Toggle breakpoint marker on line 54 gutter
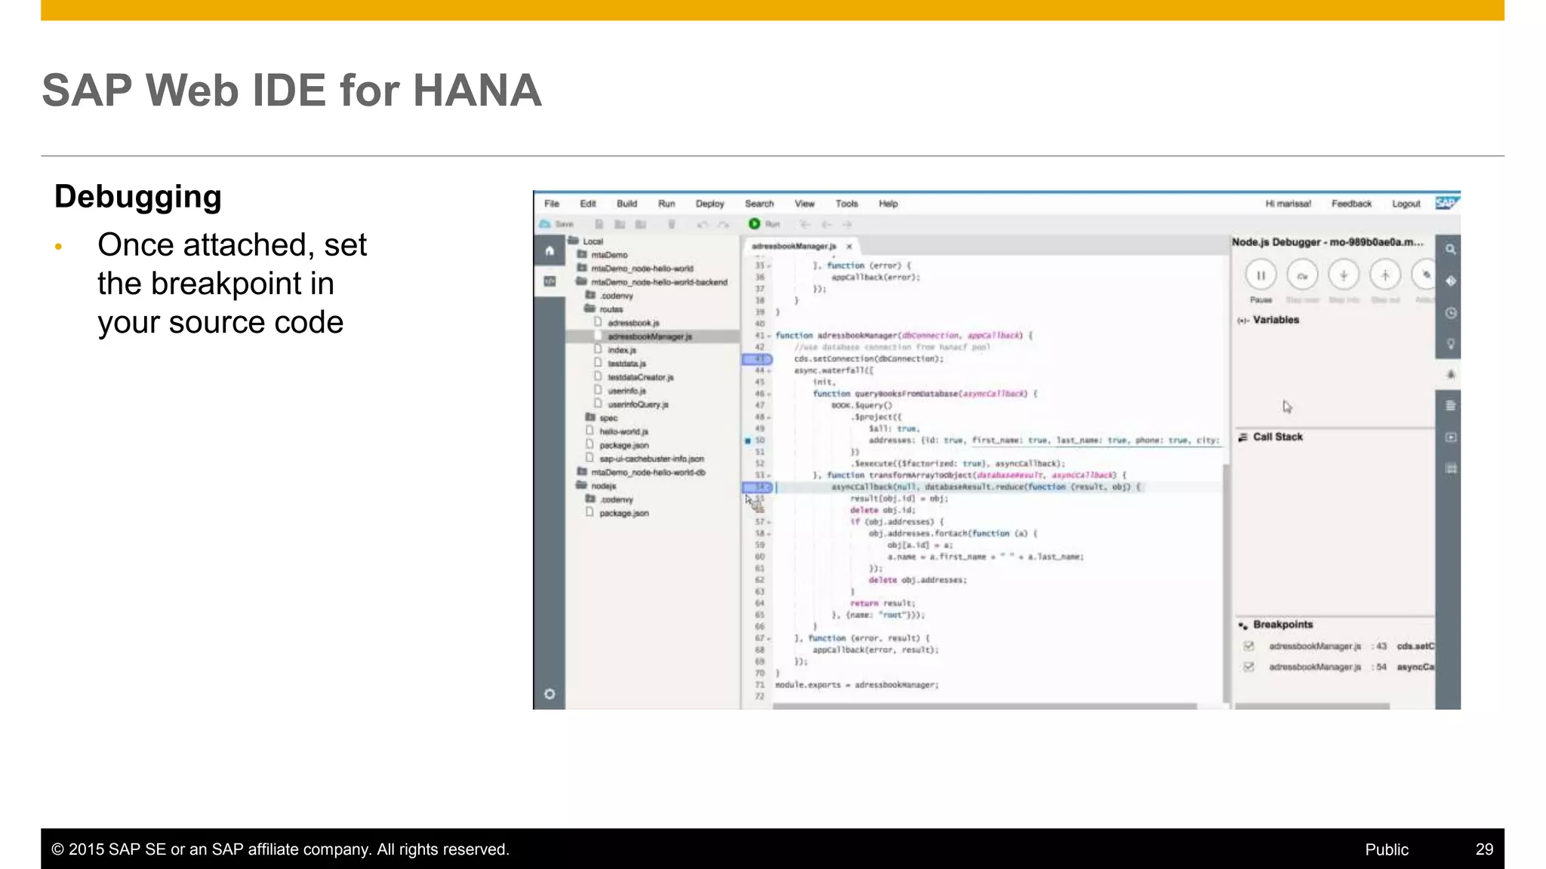Screen dimensions: 1546x869 tap(757, 487)
